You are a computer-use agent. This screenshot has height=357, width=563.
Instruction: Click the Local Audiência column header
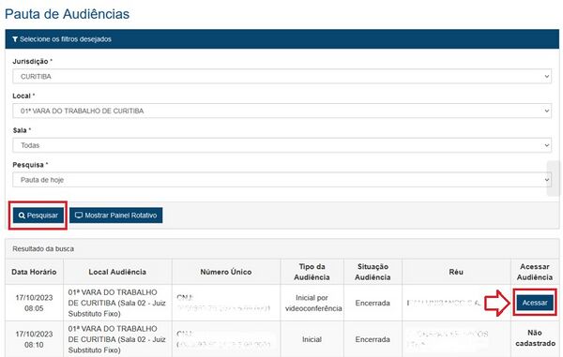click(x=117, y=272)
